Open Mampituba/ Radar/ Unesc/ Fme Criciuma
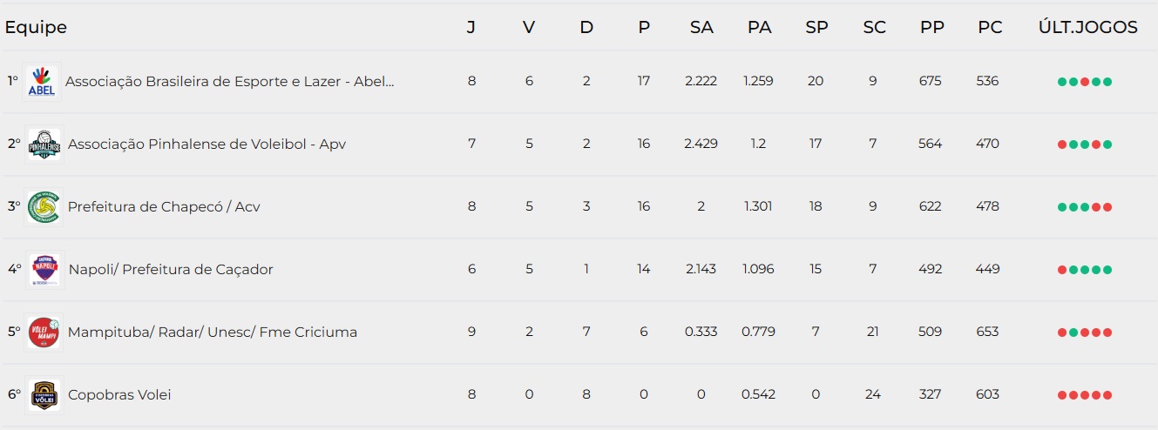The height and width of the screenshot is (430, 1158). [213, 332]
